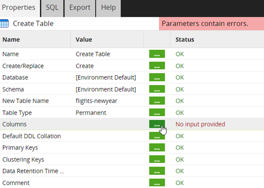Open the Comment property editor button
264x188 pixels.
tap(157, 183)
